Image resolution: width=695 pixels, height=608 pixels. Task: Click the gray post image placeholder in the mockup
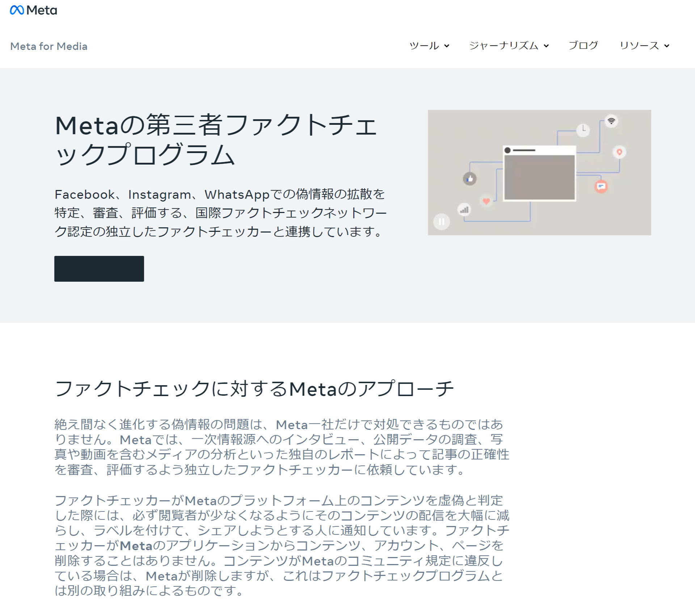pyautogui.click(x=539, y=177)
